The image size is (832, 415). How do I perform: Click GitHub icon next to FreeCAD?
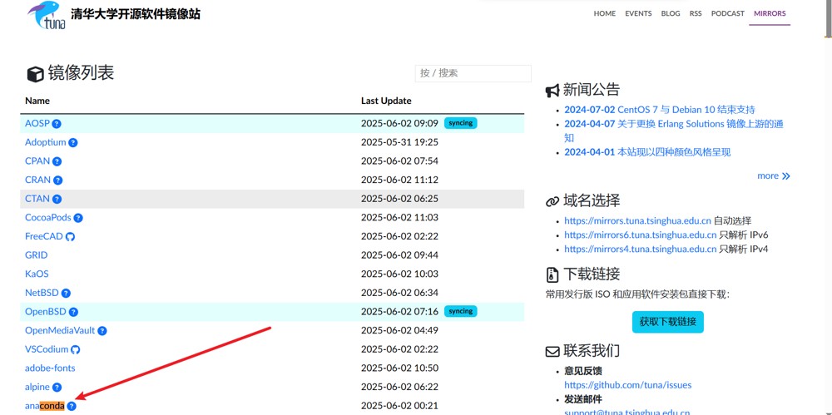[70, 237]
